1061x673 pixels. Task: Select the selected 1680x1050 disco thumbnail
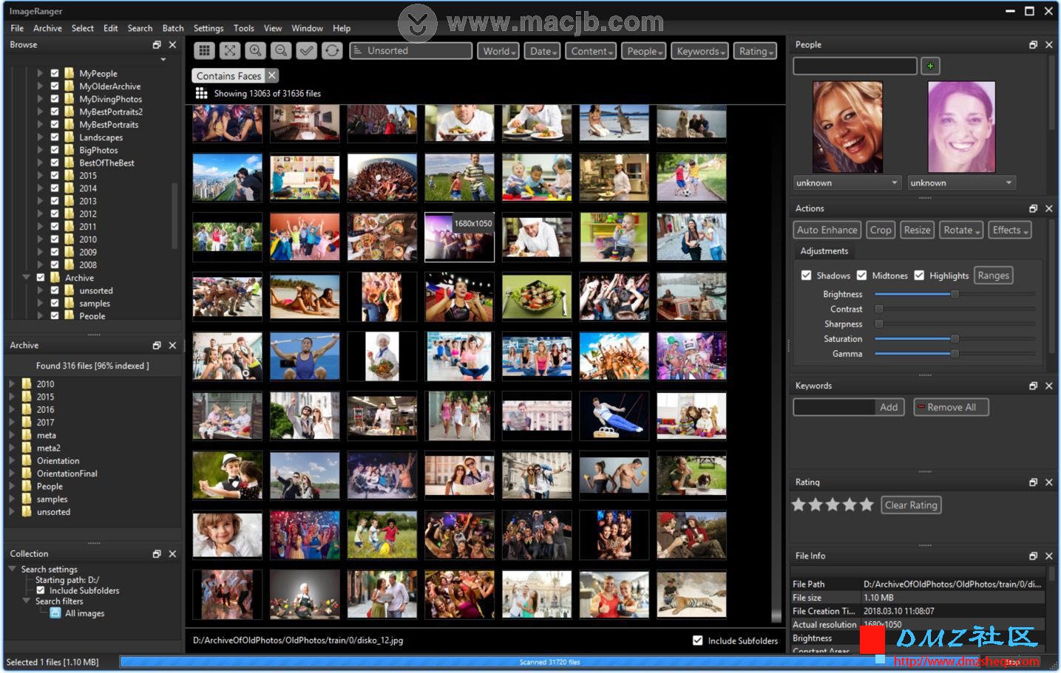459,237
